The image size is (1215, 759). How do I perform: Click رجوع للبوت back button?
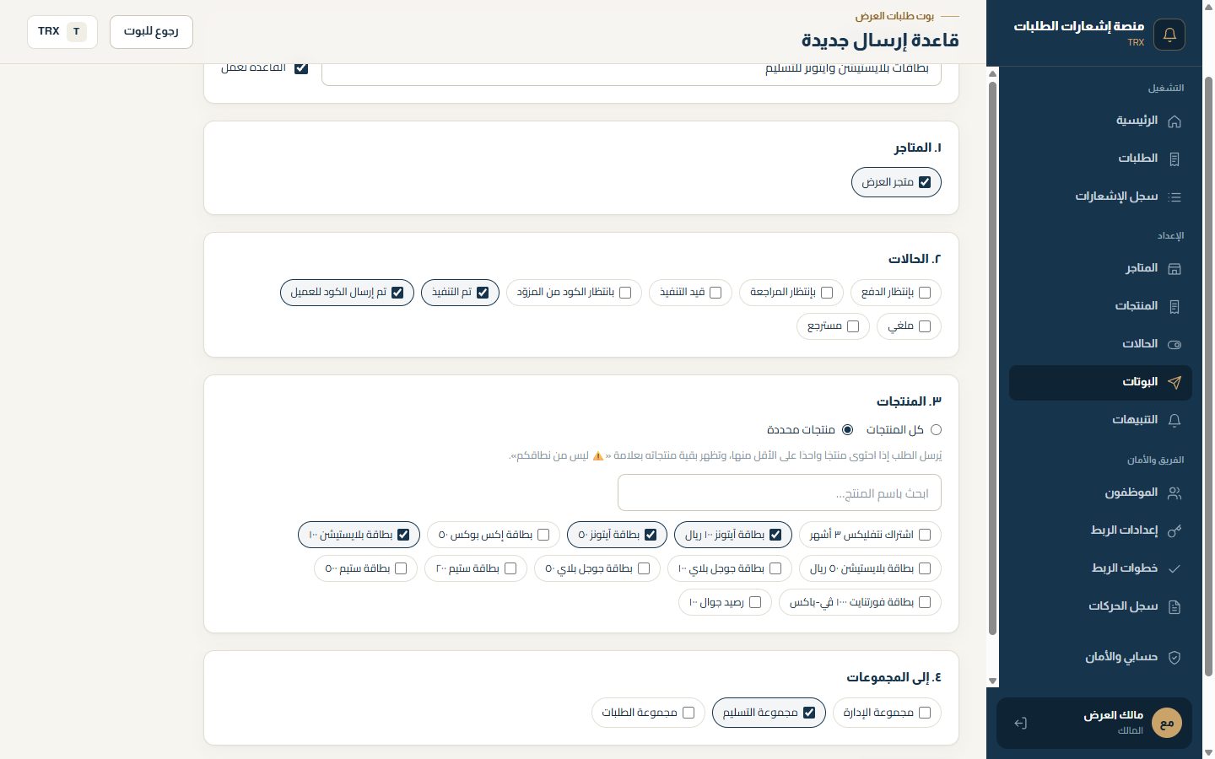(x=151, y=32)
